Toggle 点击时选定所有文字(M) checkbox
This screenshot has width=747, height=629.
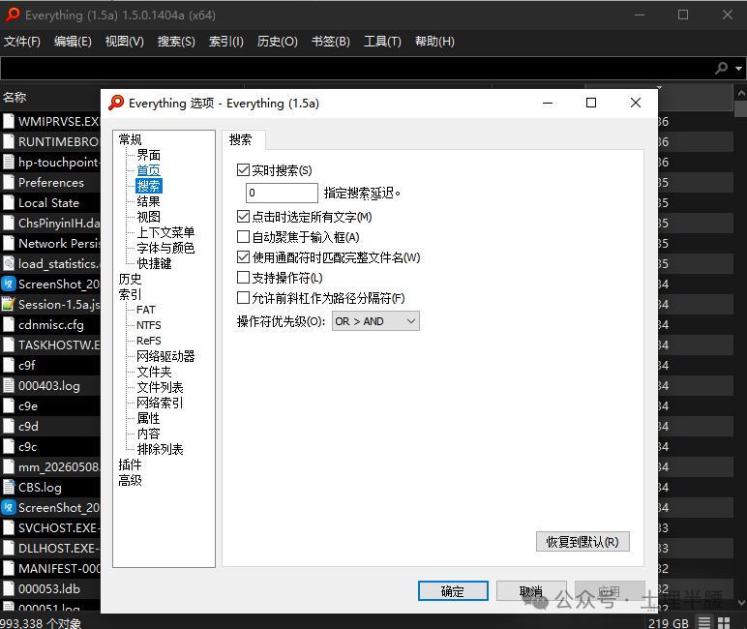point(243,217)
